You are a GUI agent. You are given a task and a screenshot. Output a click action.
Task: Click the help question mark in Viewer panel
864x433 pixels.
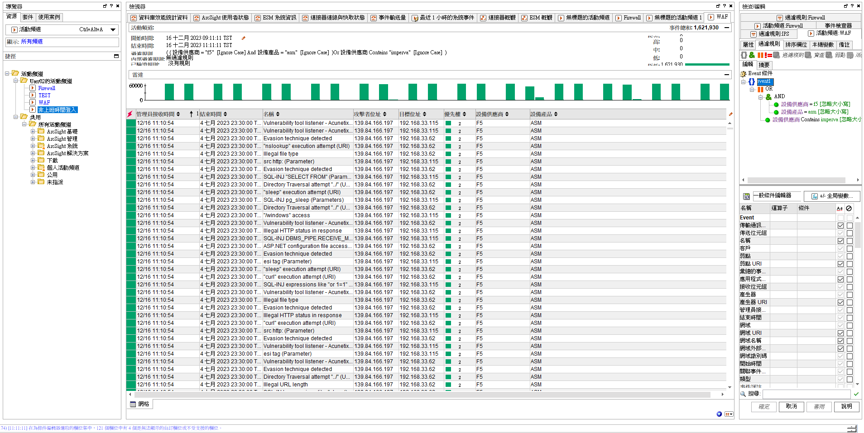[x=724, y=6]
